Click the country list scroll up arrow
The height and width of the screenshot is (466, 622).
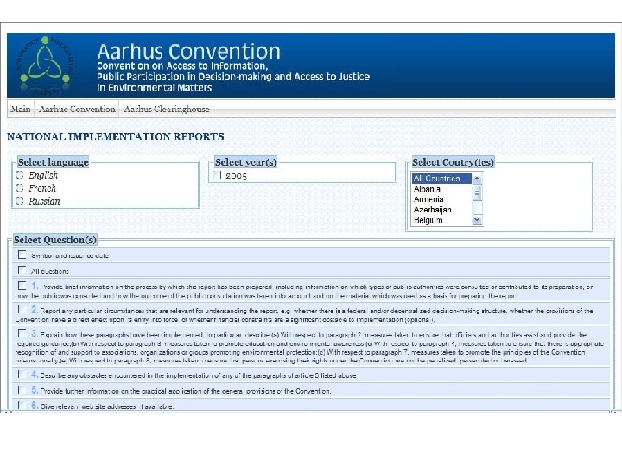point(477,179)
